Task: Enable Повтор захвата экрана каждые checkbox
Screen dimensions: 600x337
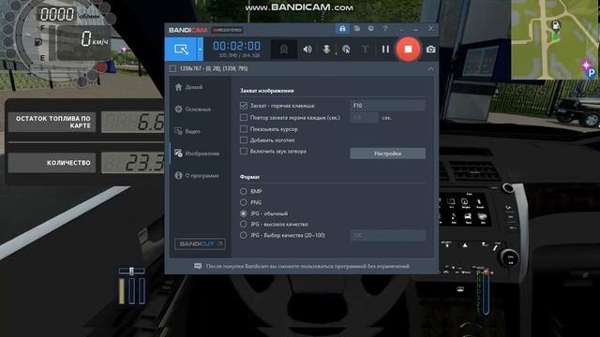Action: pos(244,118)
